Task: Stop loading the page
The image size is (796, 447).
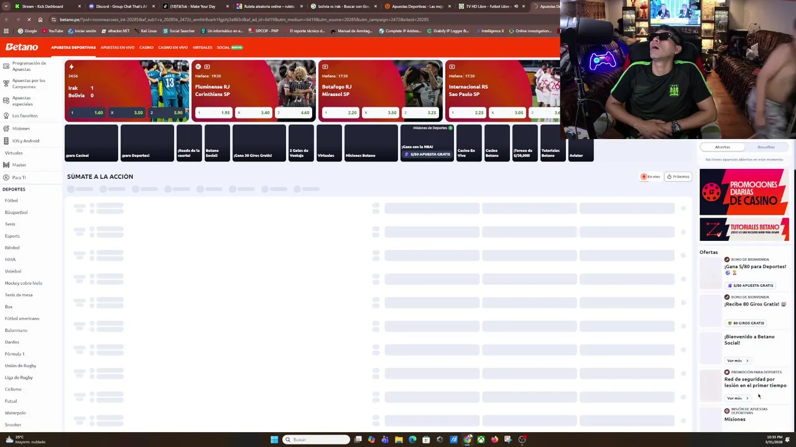Action: click(29, 20)
